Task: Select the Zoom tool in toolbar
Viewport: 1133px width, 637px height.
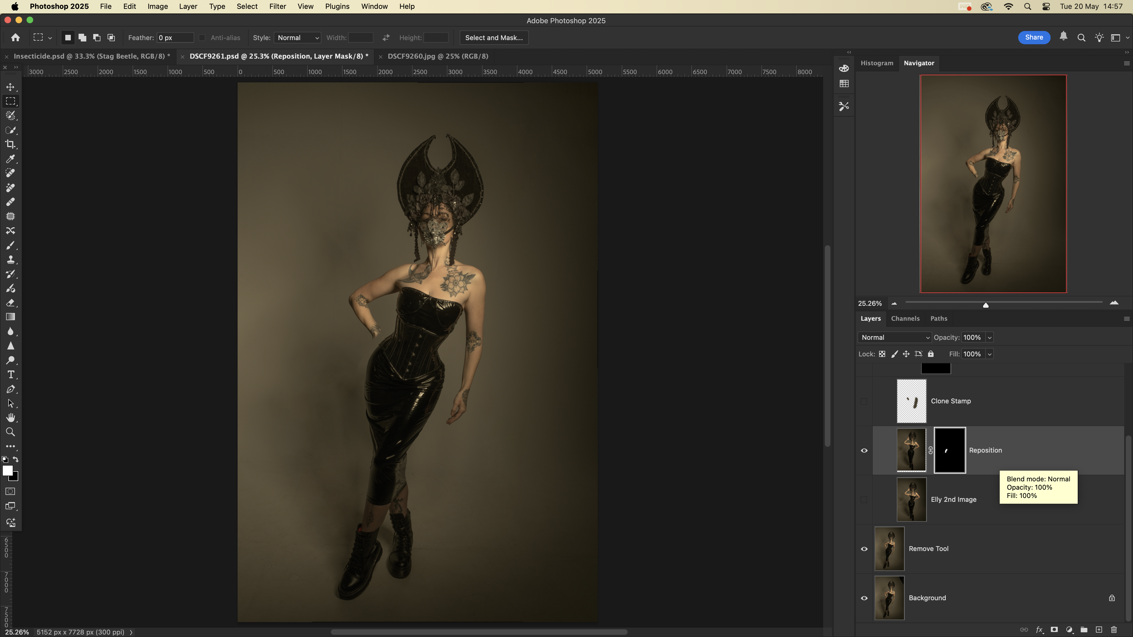Action: pos(11,432)
